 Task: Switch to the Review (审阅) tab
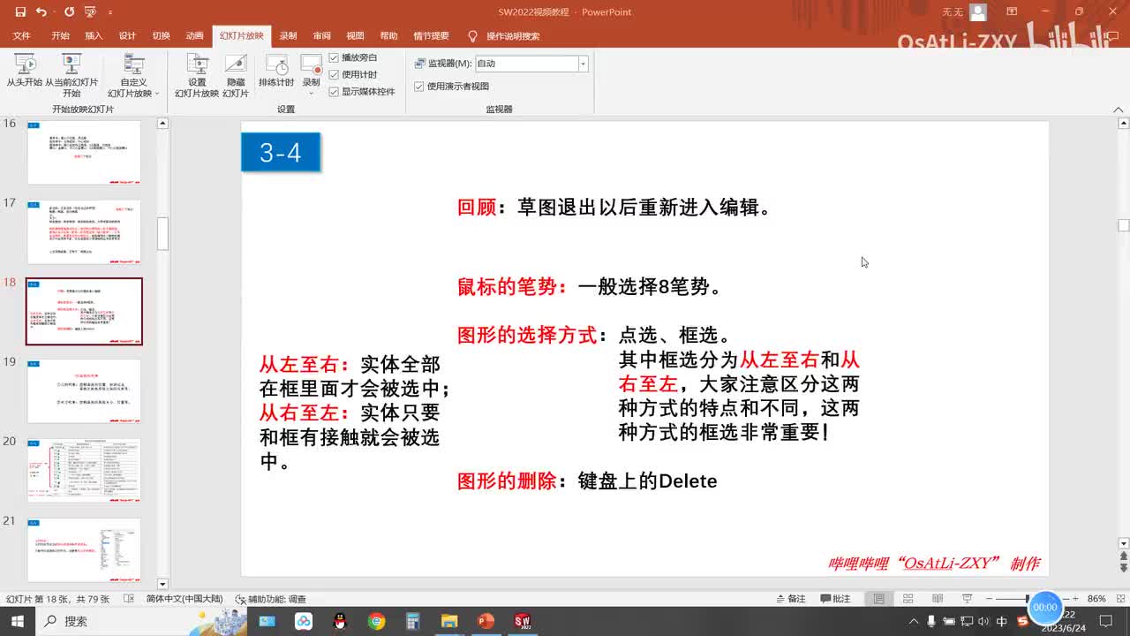click(321, 36)
